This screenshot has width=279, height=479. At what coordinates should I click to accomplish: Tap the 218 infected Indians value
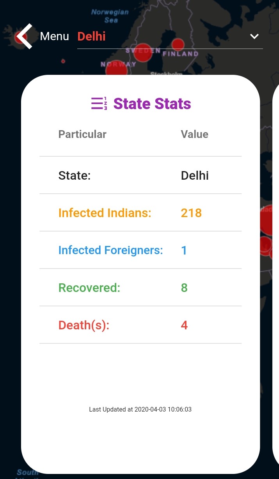pos(191,213)
